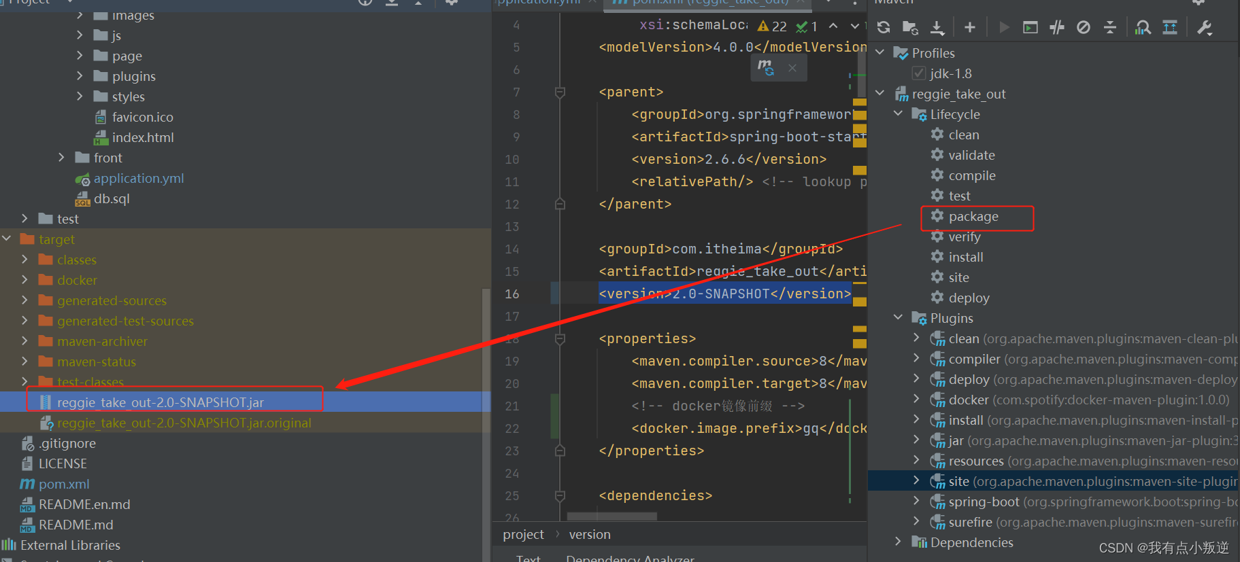Image resolution: width=1240 pixels, height=562 pixels.
Task: Expand the spring-boot plugin node
Action: [x=916, y=501]
